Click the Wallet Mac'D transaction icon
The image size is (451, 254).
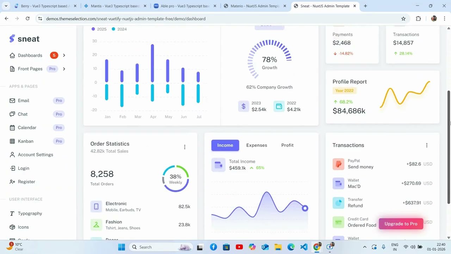tap(338, 183)
